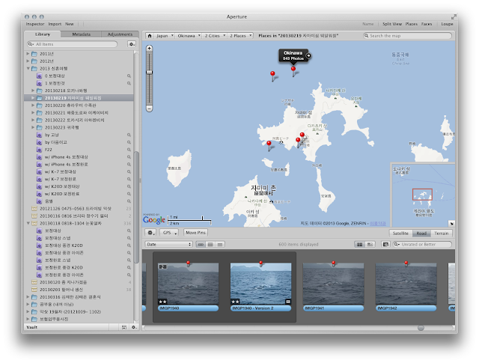Switch map to Road view
Image resolution: width=479 pixels, height=363 pixels.
click(x=421, y=234)
